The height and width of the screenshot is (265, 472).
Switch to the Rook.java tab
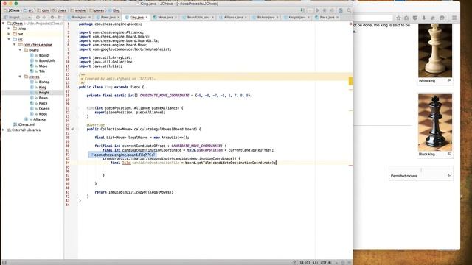point(79,18)
